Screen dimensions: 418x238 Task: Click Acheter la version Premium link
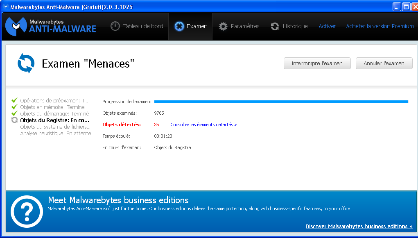380,26
